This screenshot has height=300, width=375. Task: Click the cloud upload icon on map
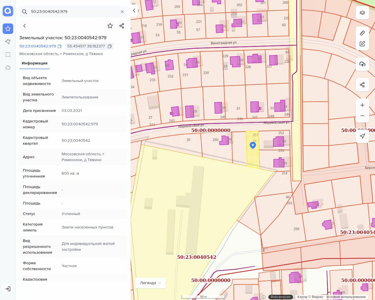[362, 64]
